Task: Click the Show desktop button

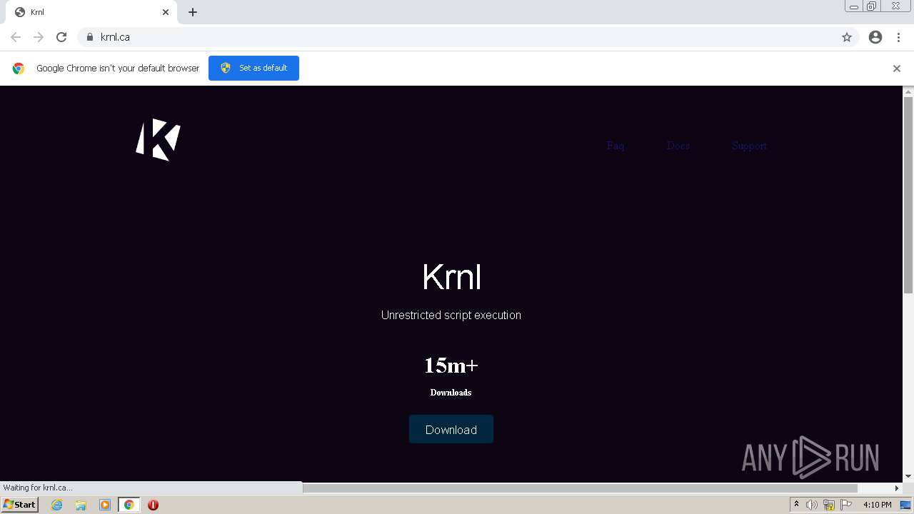Action: [905, 505]
